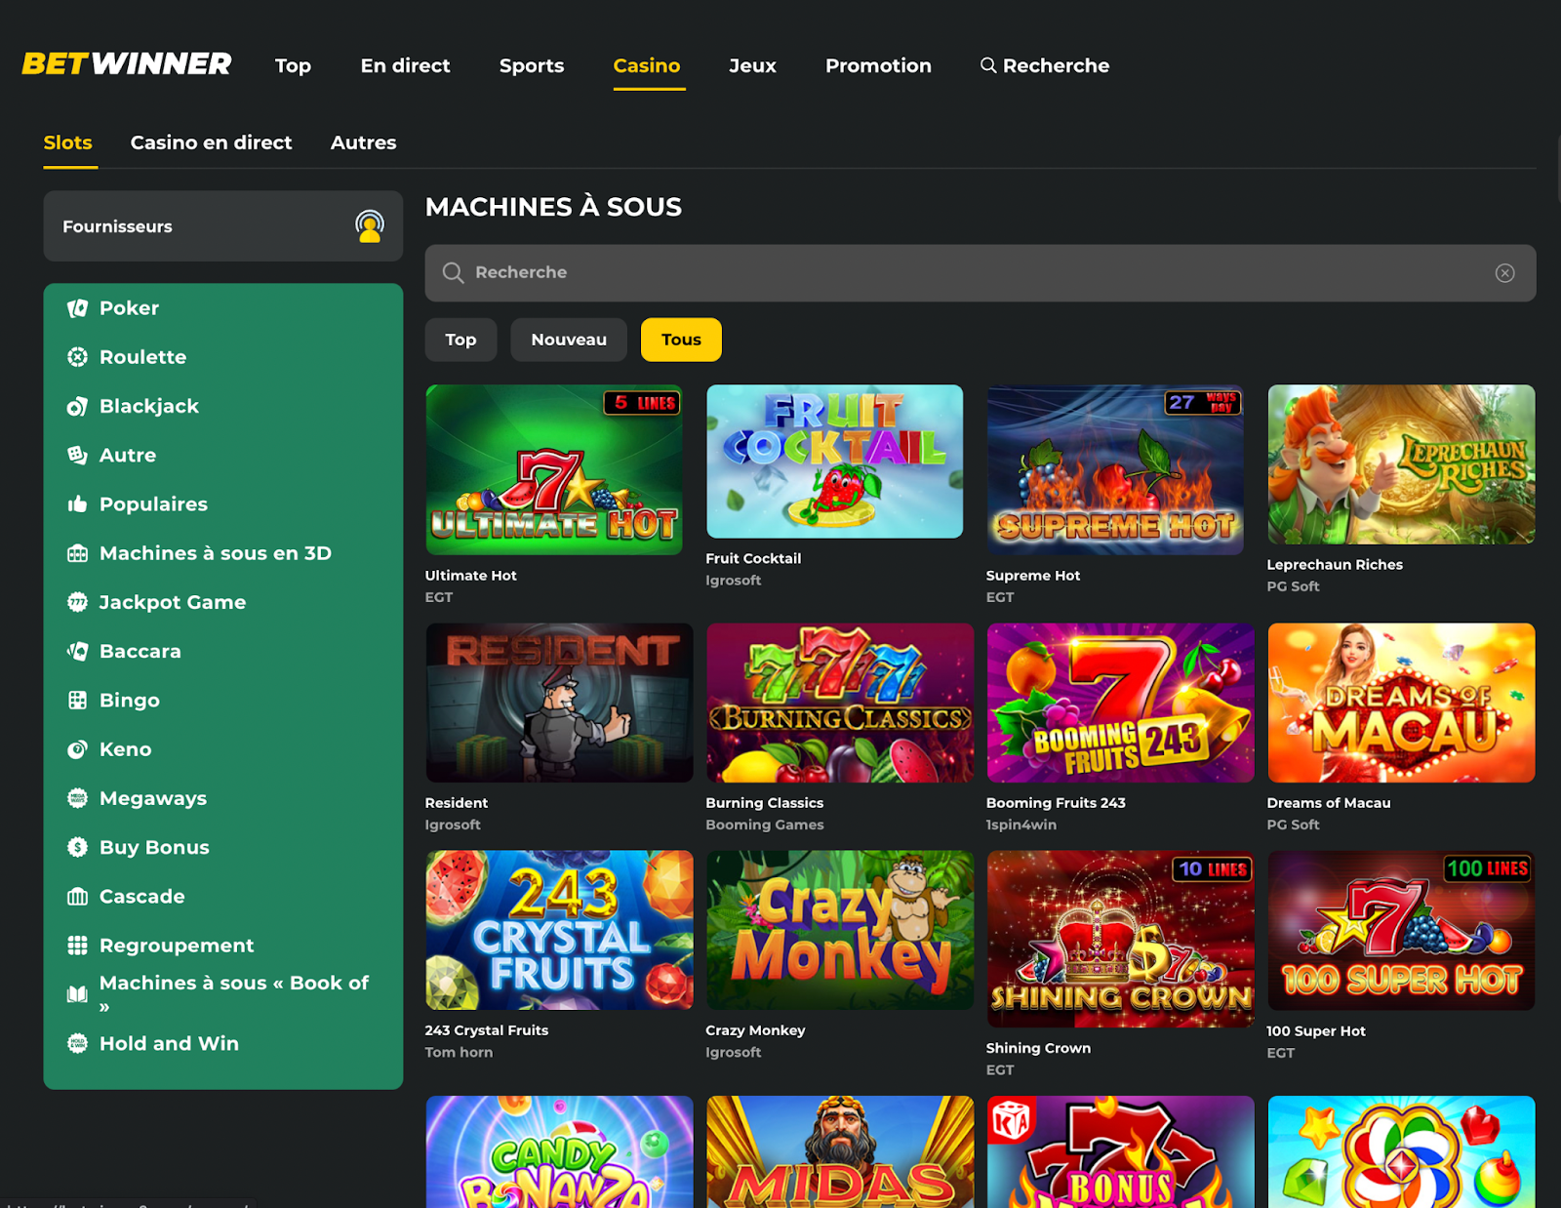Click the Book of slots icon
The height and width of the screenshot is (1208, 1561).
(x=77, y=994)
